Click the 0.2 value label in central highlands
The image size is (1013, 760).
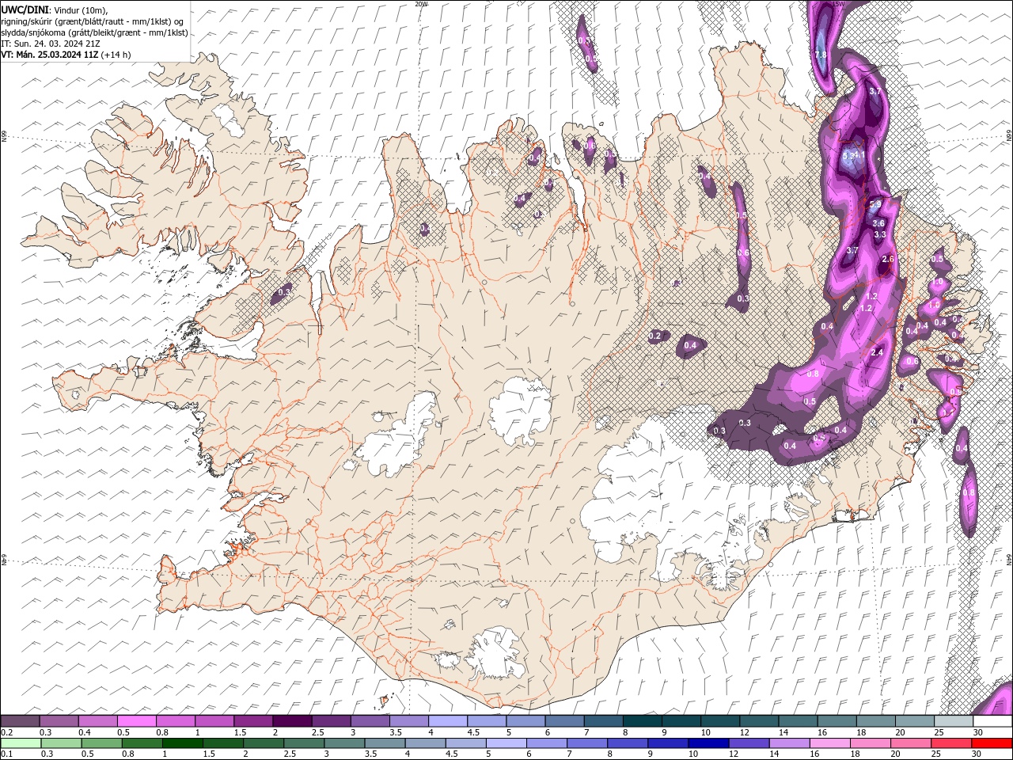coord(654,336)
